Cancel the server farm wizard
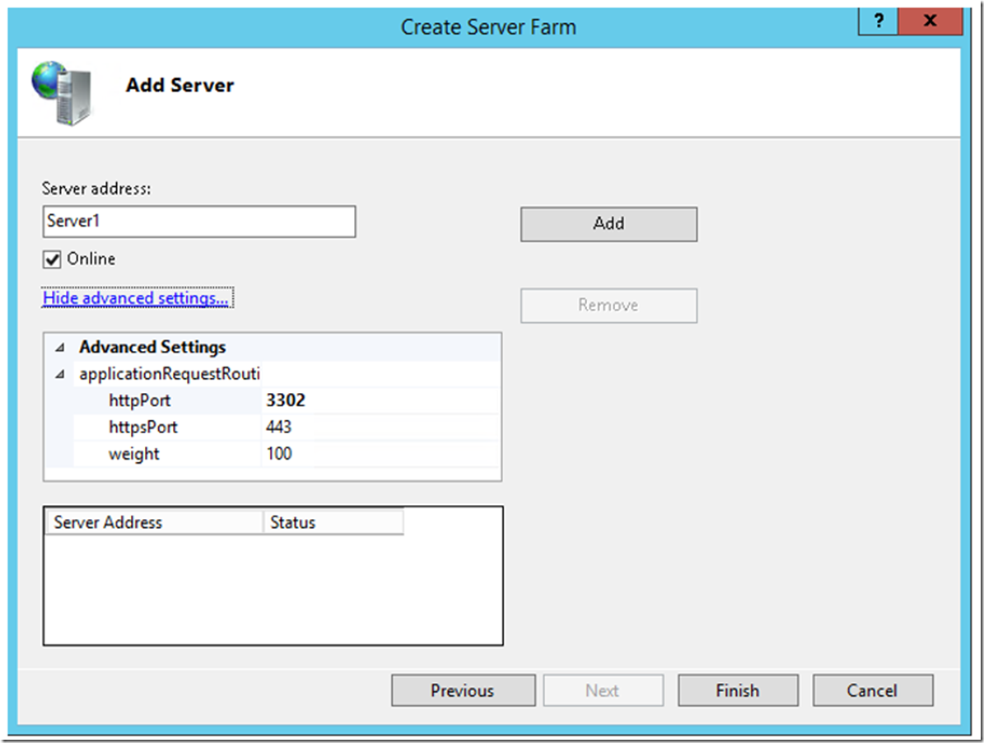Viewport: 984px width, 743px height. 872,690
